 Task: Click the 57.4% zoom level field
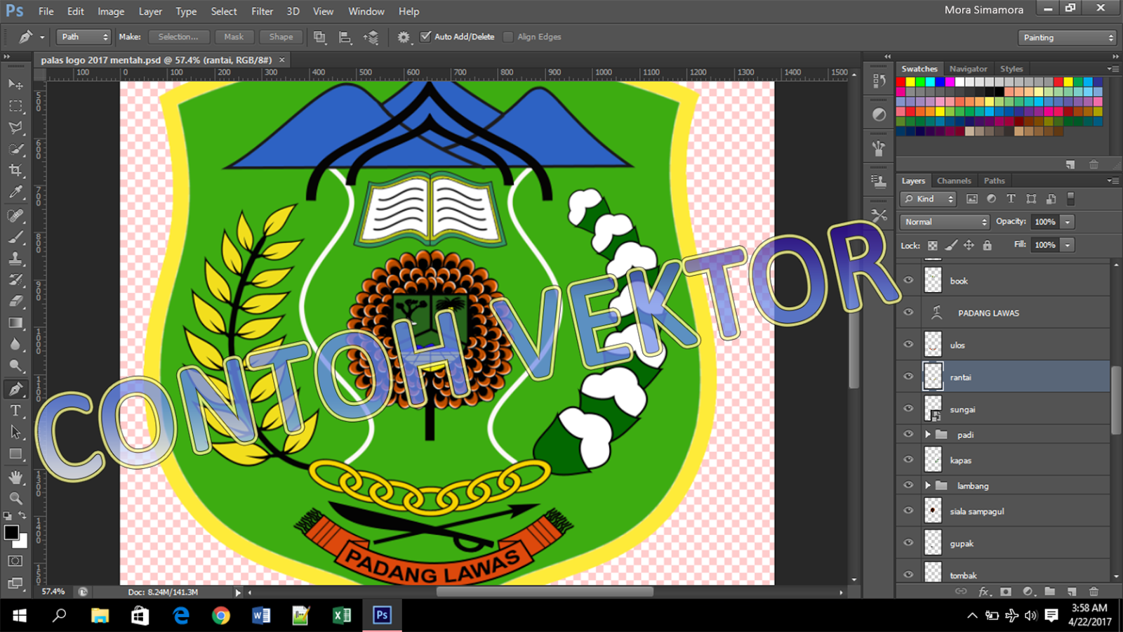pos(53,592)
